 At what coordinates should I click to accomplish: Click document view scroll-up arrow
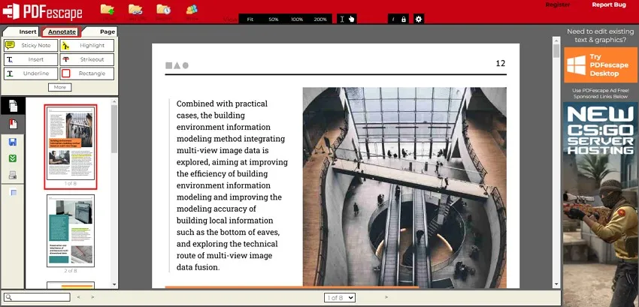pyautogui.click(x=556, y=40)
